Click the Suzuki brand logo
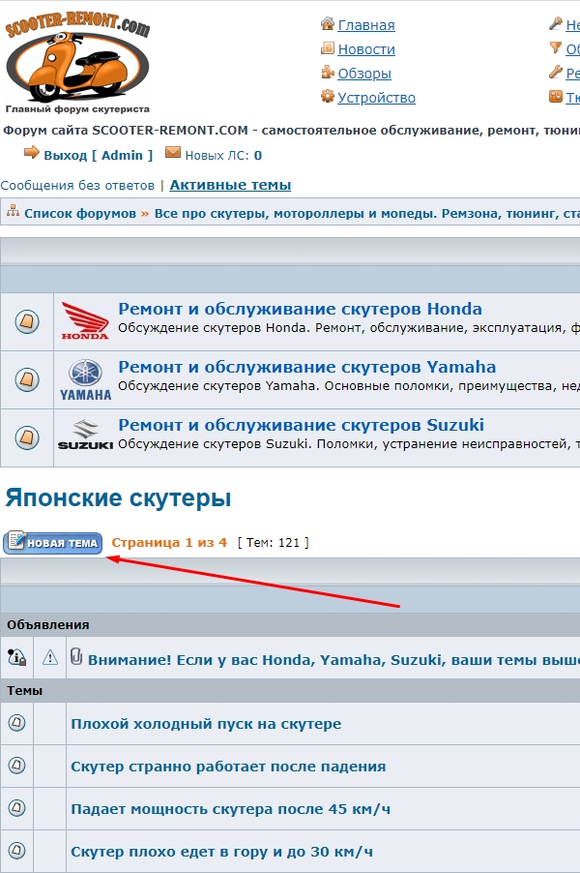 tap(86, 437)
